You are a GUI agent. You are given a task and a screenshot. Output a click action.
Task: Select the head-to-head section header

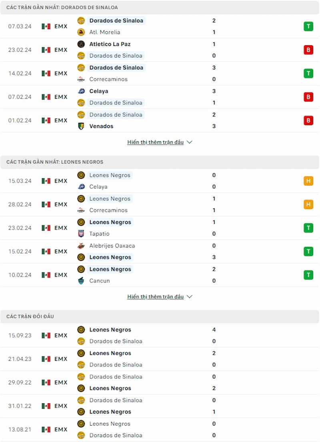[x=30, y=316]
